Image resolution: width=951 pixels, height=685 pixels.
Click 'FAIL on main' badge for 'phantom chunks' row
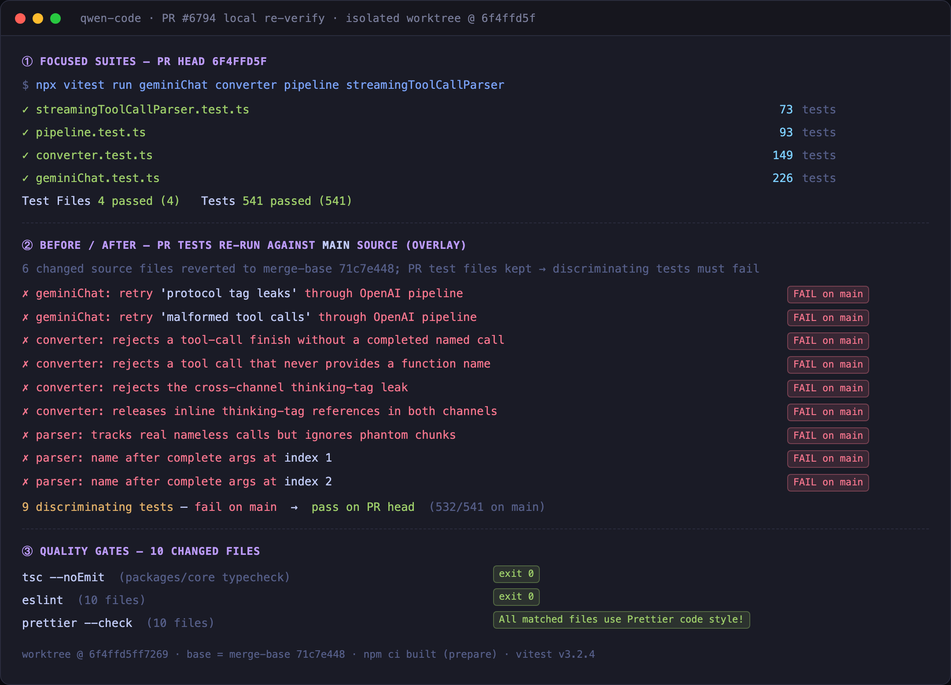click(828, 436)
